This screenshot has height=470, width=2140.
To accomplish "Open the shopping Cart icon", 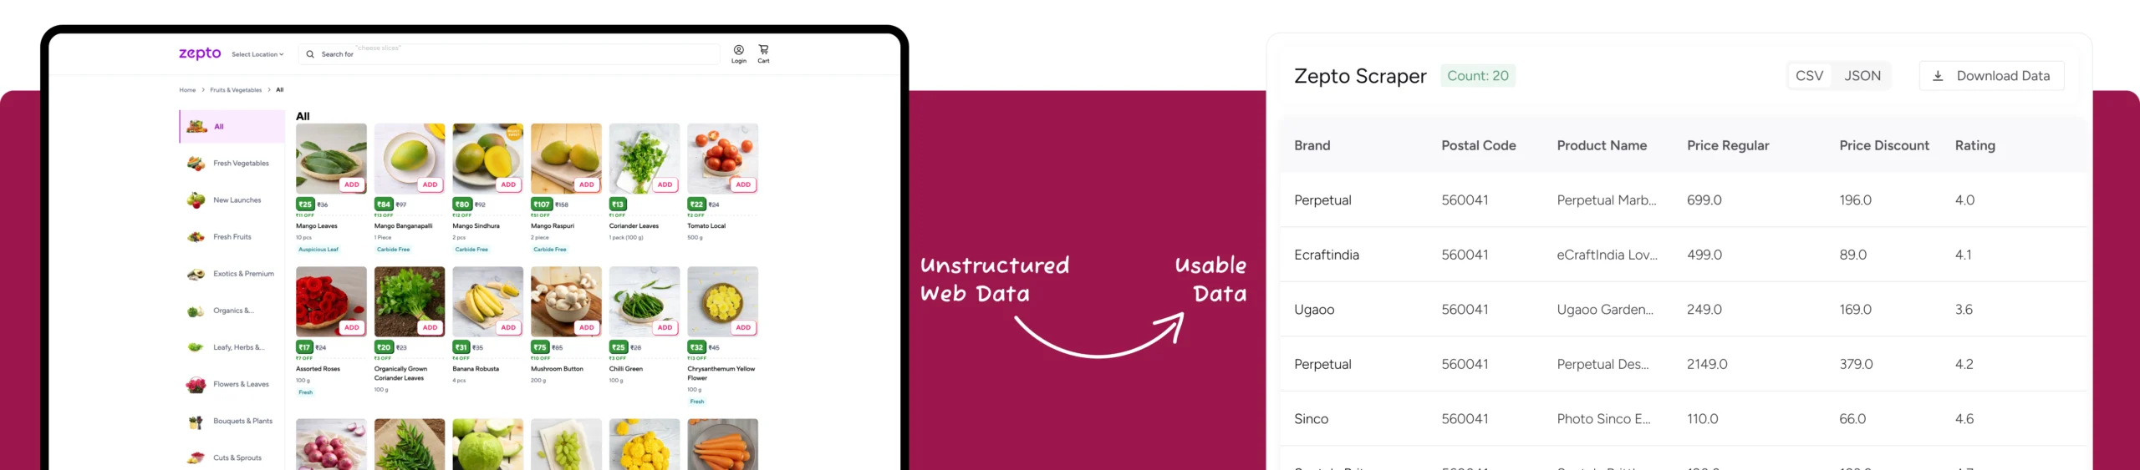I will point(763,50).
